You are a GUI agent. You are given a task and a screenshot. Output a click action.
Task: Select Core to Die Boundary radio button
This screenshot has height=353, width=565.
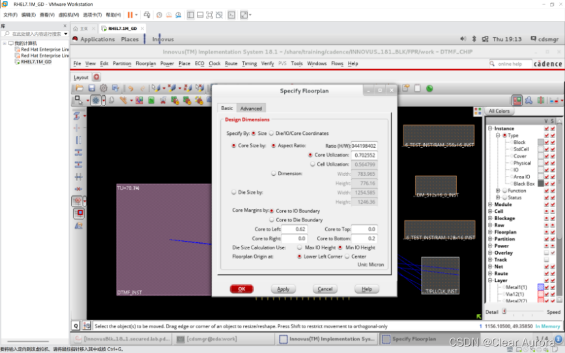272,219
